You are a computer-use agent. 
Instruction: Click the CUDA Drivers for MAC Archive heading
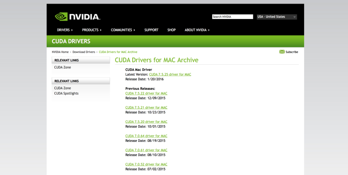coord(156,60)
